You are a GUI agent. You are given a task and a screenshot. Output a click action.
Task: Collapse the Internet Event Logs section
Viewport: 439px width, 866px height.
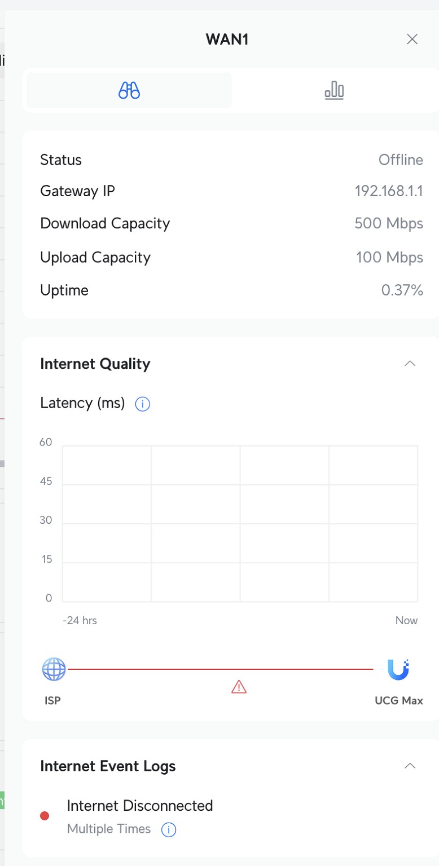410,766
